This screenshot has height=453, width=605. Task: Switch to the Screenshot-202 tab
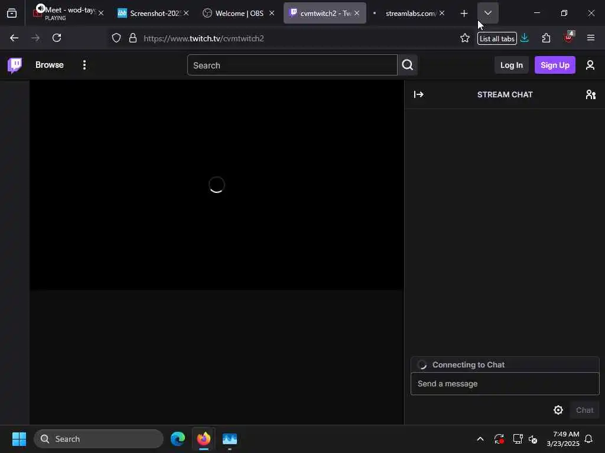pos(153,13)
